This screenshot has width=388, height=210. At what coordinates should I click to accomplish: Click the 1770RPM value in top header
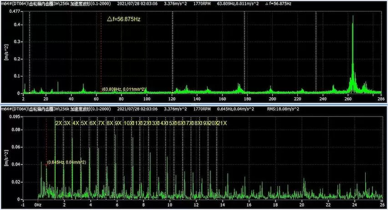pos(201,3)
